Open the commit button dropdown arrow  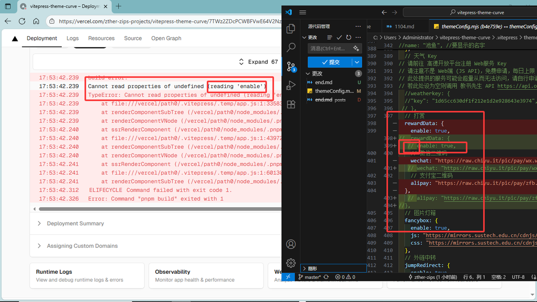(x=357, y=62)
